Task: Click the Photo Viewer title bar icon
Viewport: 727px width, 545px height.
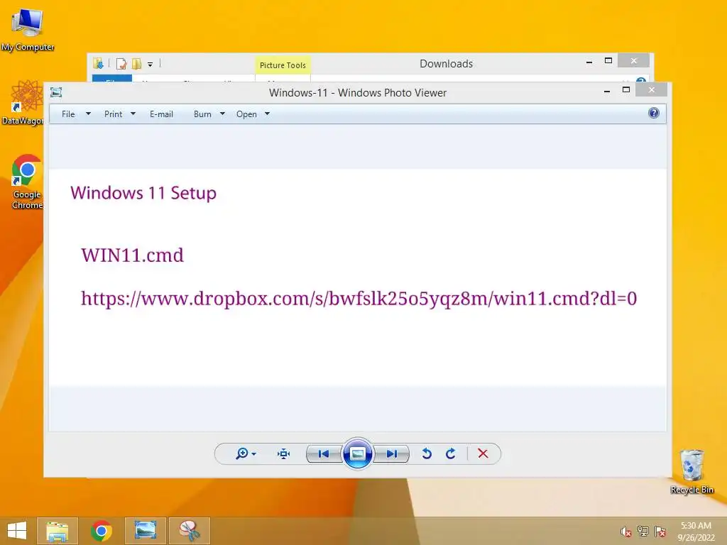Action: point(56,92)
